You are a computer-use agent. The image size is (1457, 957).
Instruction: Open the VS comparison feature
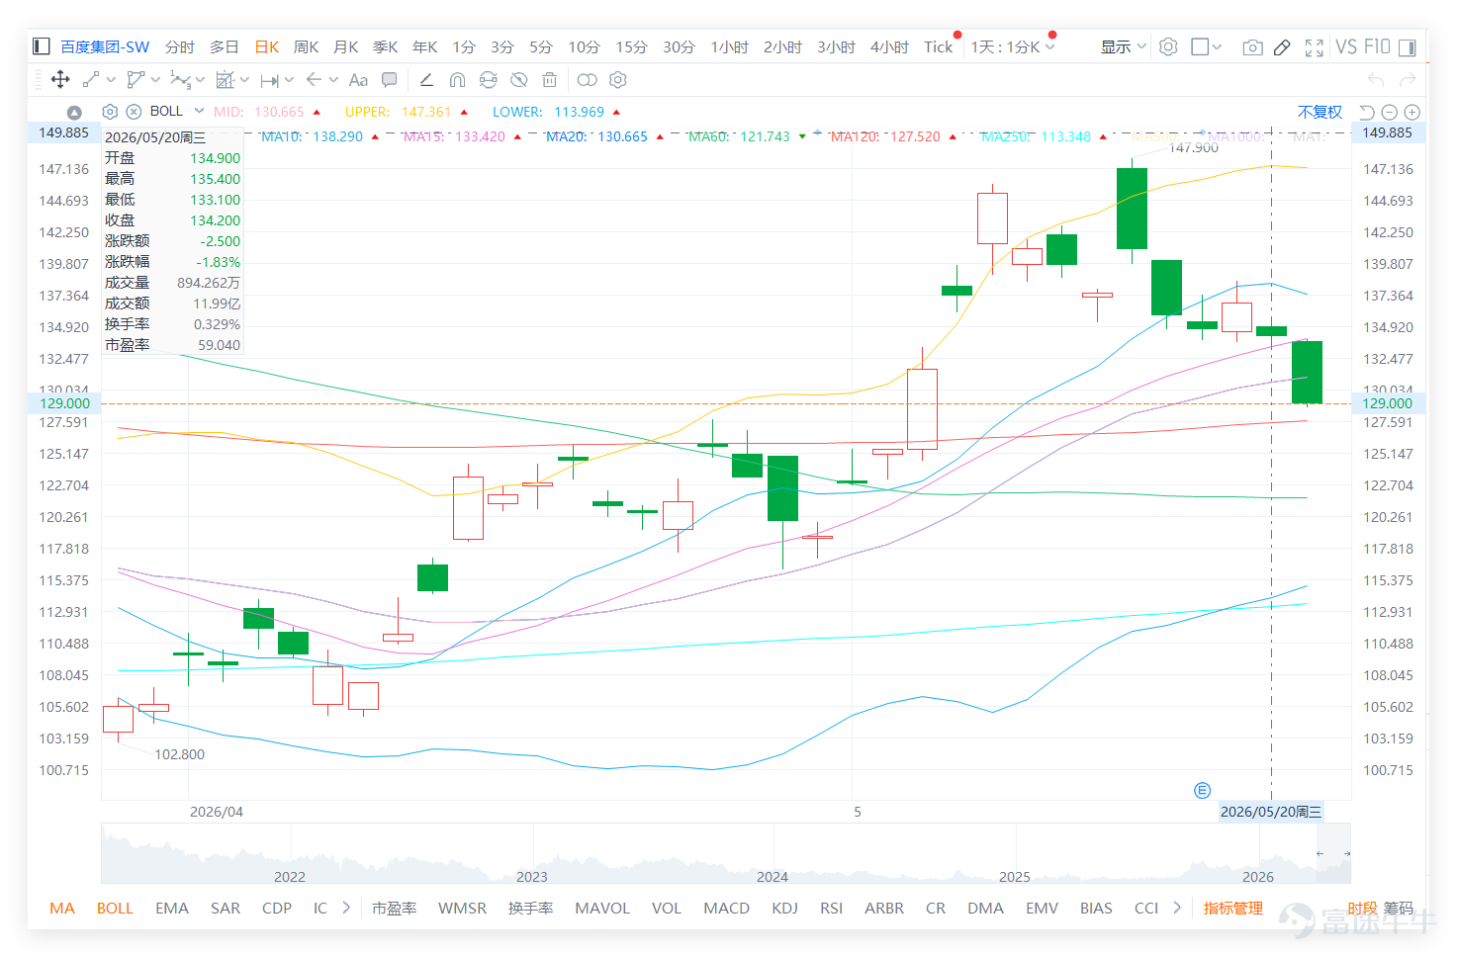pyautogui.click(x=1346, y=46)
